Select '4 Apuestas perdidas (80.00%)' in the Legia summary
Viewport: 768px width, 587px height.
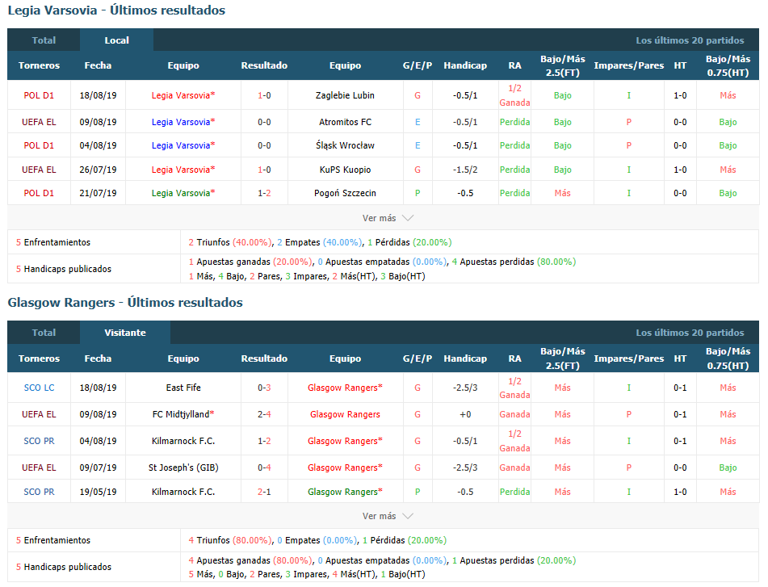coord(514,262)
